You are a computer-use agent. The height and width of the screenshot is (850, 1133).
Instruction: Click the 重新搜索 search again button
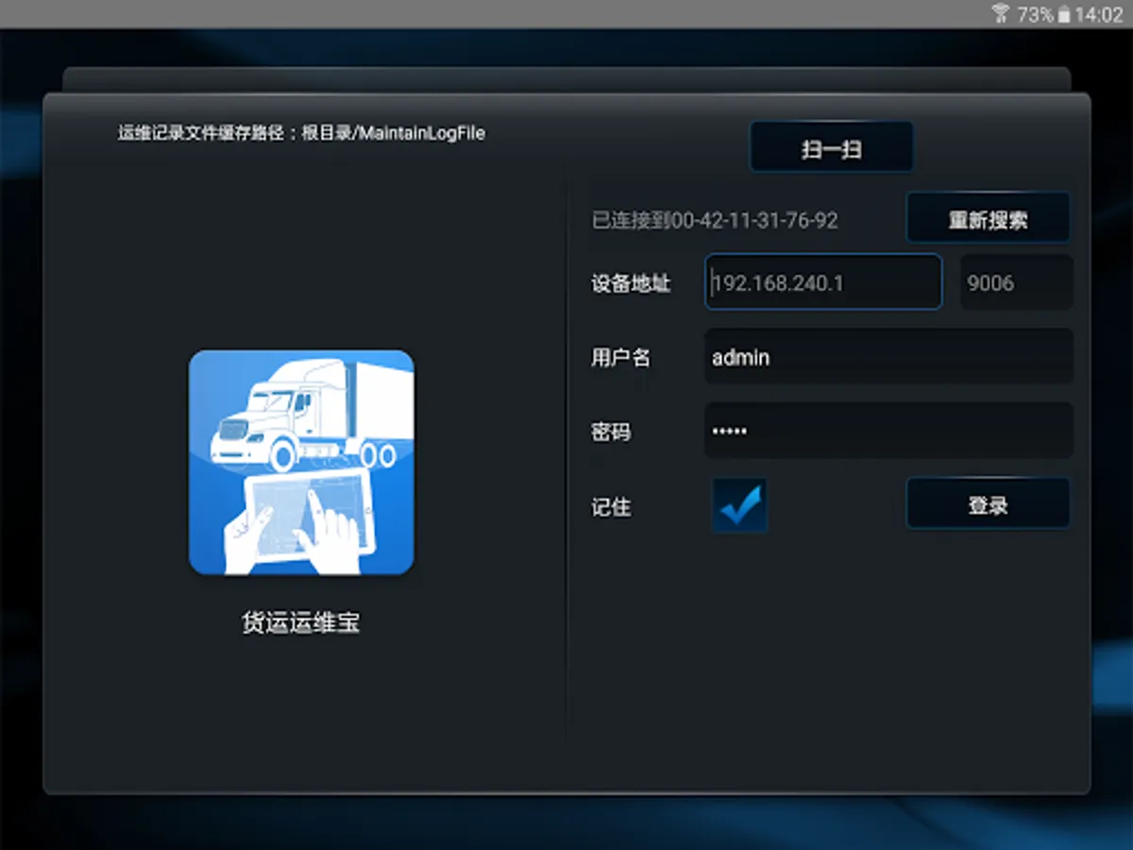click(x=989, y=219)
